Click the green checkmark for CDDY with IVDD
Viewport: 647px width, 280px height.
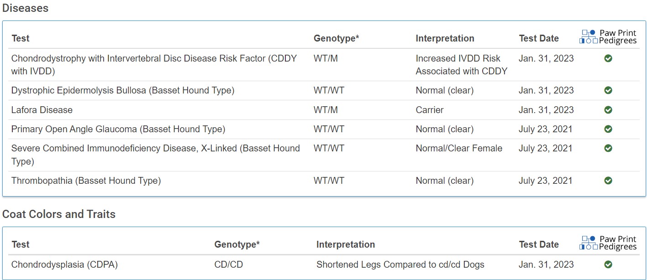608,58
